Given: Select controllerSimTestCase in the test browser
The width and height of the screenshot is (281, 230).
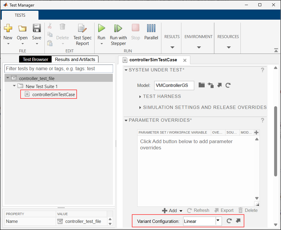Looking at the screenshot, I should 53,95.
